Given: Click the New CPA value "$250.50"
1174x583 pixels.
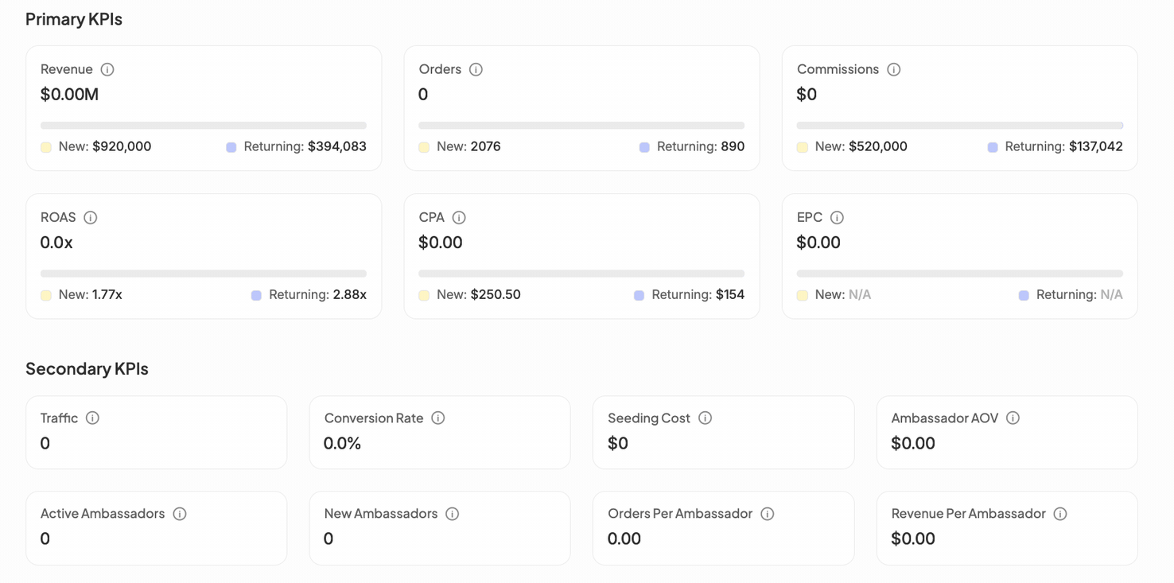Looking at the screenshot, I should 496,294.
